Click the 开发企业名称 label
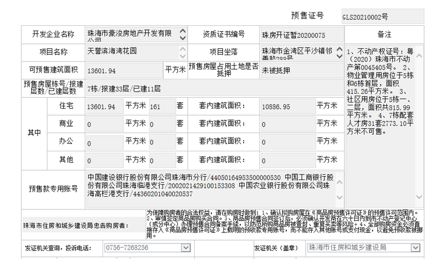Image resolution: width=432 pixels, height=259 pixels. coord(53,34)
